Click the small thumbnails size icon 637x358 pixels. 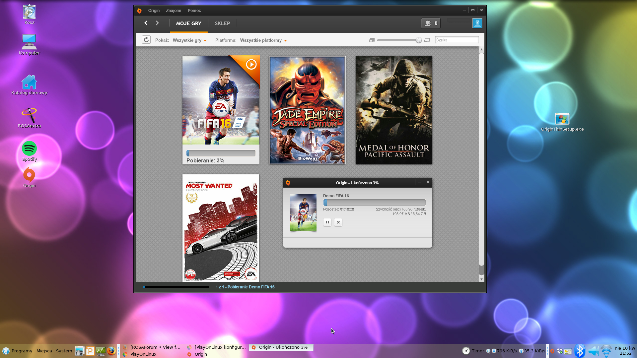372,40
